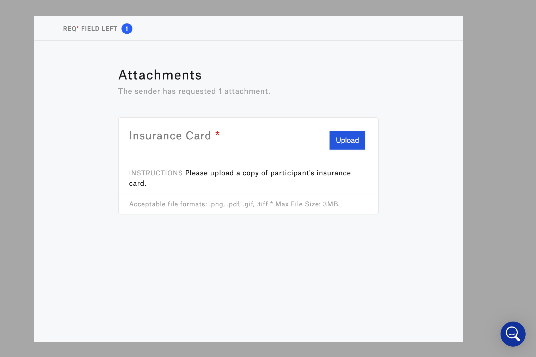Click 'The sender has requested 1 attachment.' text
This screenshot has height=357, width=536.
click(194, 91)
